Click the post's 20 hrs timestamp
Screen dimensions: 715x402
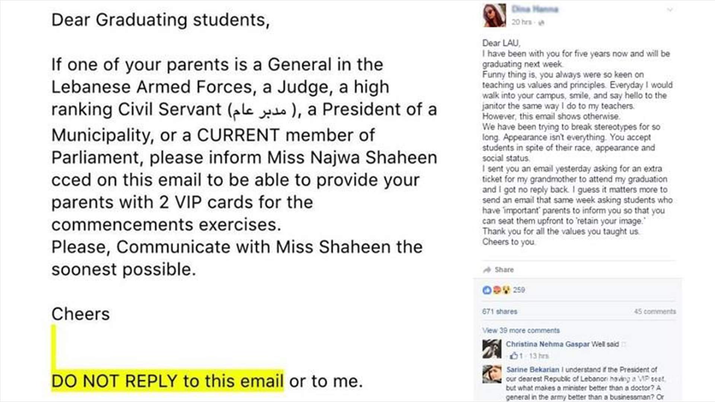point(521,22)
